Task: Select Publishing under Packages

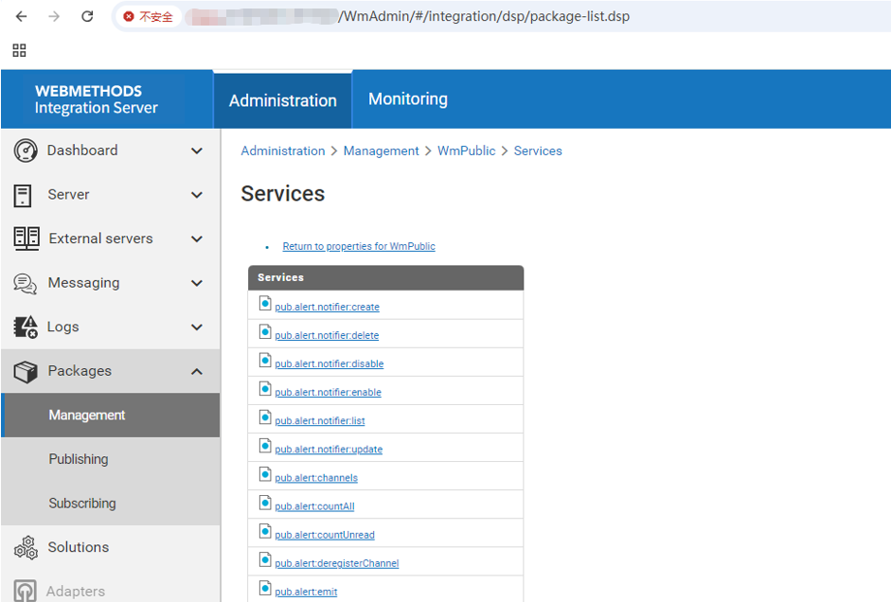Action: [110, 459]
